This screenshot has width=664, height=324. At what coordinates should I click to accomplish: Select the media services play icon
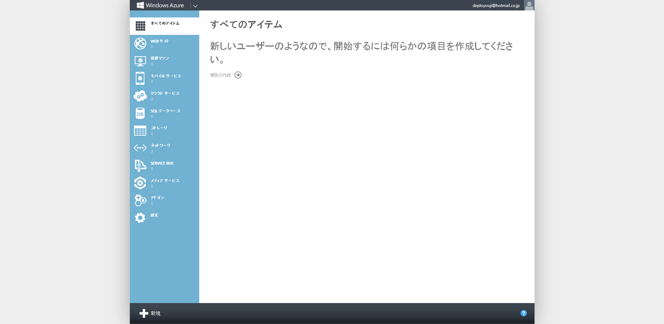pyautogui.click(x=140, y=183)
